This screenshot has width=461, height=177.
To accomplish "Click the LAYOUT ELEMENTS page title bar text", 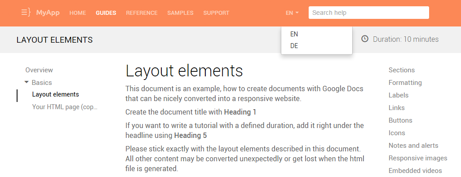I will point(54,40).
